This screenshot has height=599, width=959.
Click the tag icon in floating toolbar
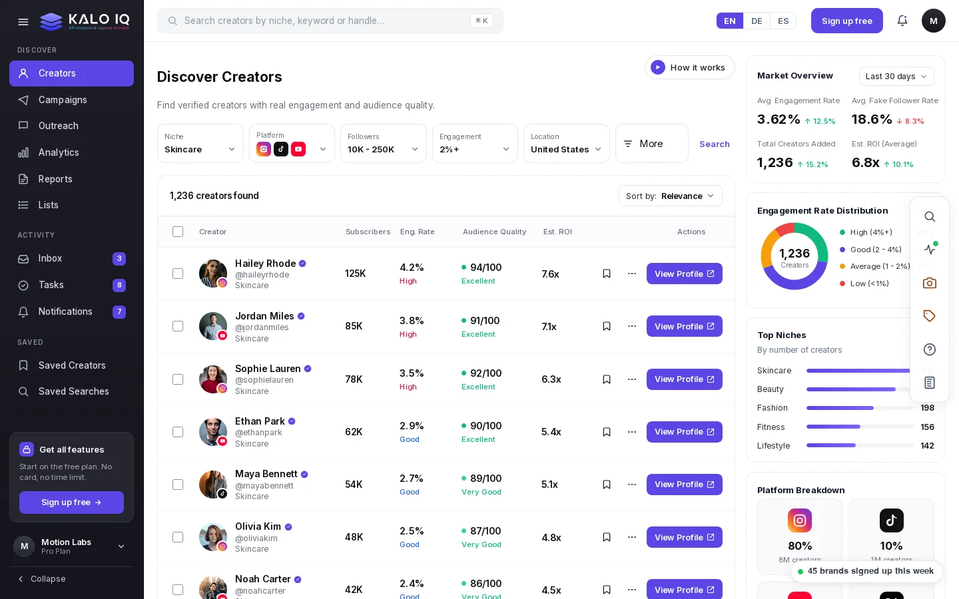930,316
